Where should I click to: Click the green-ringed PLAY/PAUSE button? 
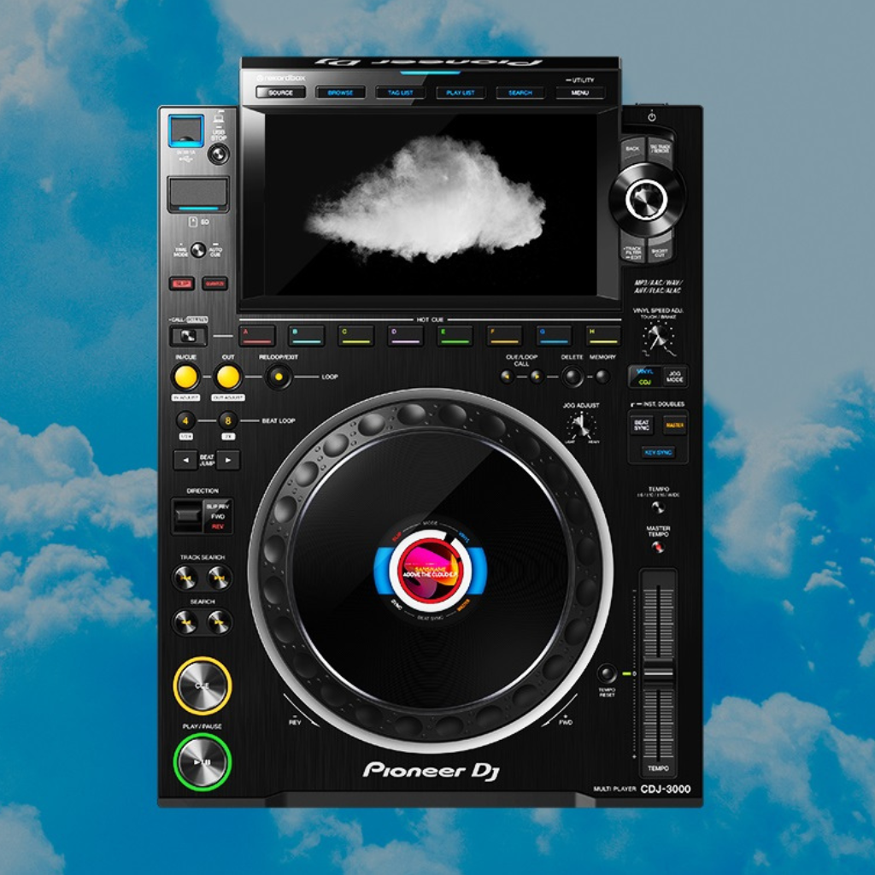click(x=202, y=761)
